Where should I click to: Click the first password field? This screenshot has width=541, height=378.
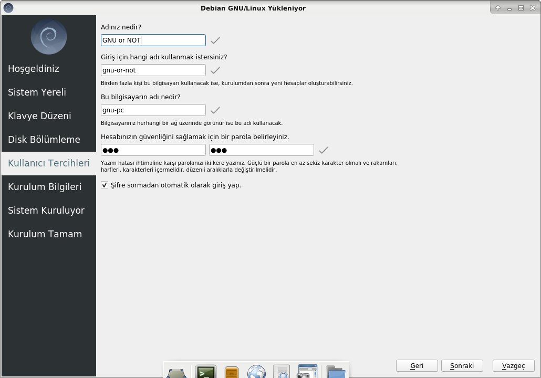click(153, 150)
